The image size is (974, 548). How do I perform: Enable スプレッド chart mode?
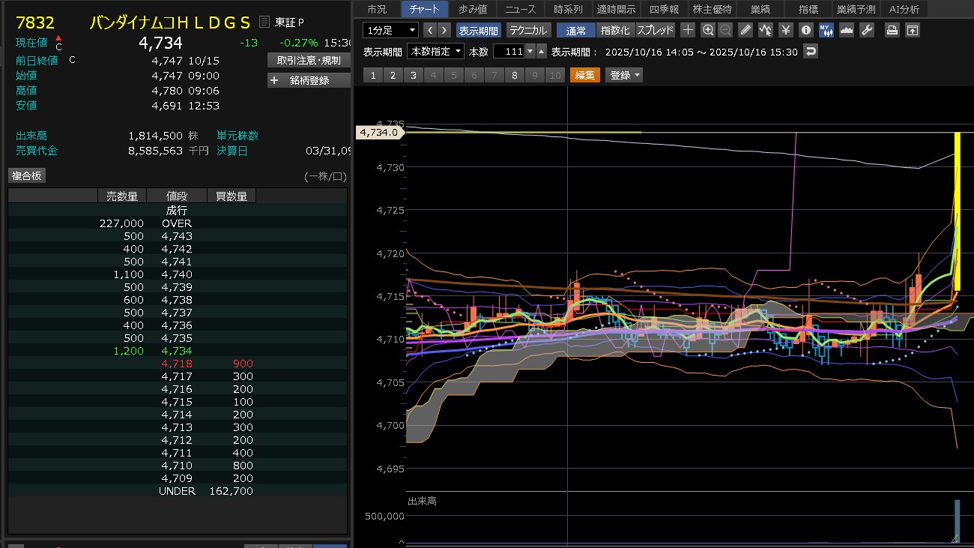[656, 31]
